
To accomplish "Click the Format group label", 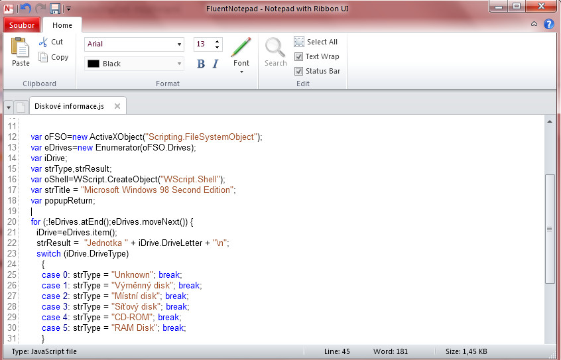I will pos(168,84).
